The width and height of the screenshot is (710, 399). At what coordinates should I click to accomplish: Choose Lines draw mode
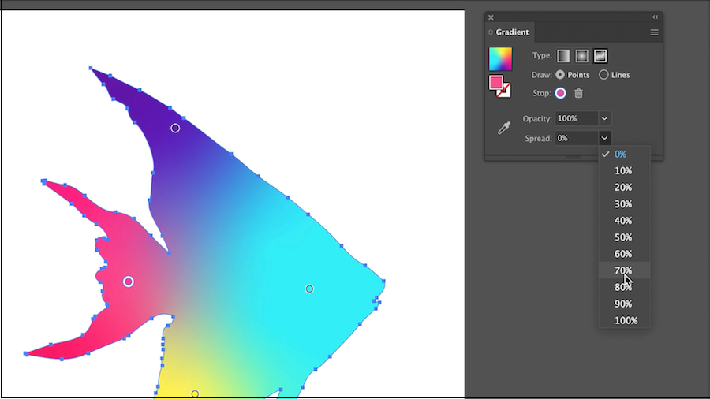[x=603, y=75]
